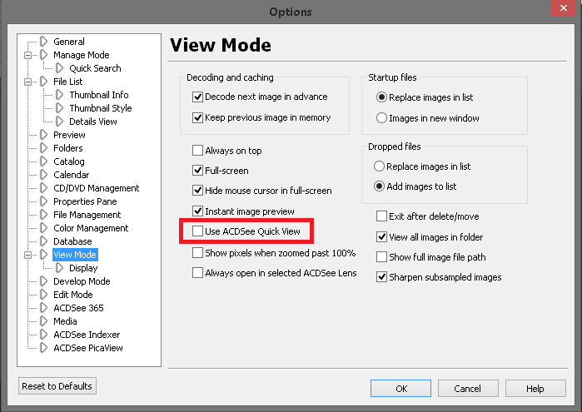Collapse the Manage Mode tree node
The height and width of the screenshot is (412, 582).
tap(28, 55)
